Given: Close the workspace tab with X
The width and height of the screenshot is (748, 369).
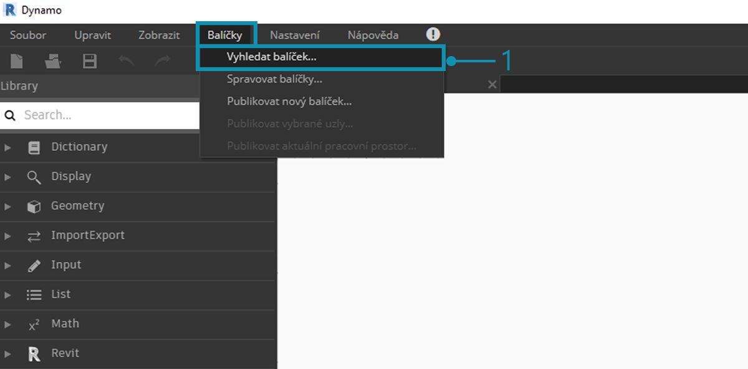Looking at the screenshot, I should tap(492, 84).
